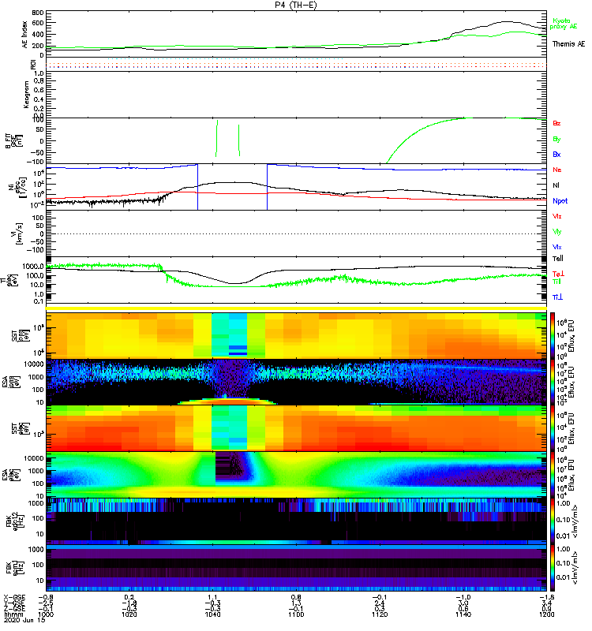Click the 1200 time tick label

(x=546, y=614)
